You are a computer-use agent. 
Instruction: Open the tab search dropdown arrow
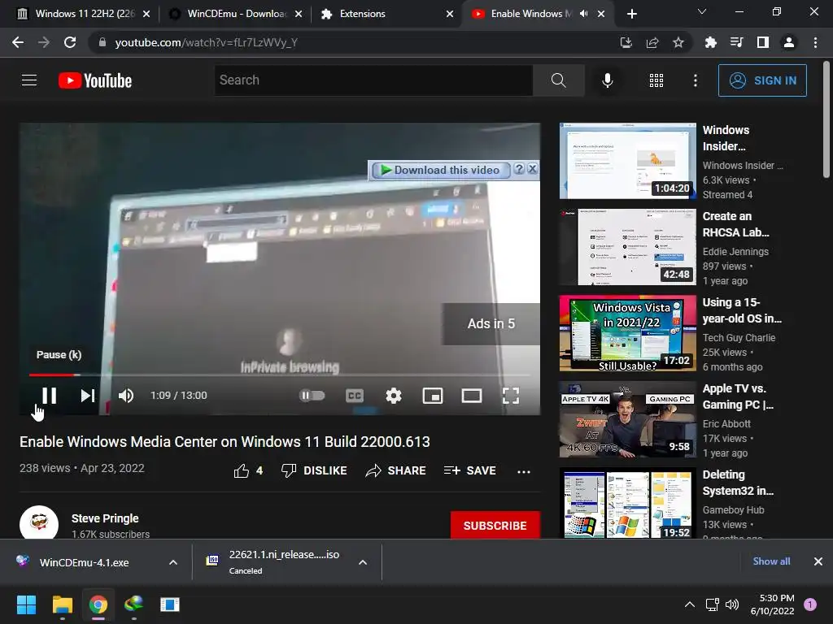pos(702,11)
